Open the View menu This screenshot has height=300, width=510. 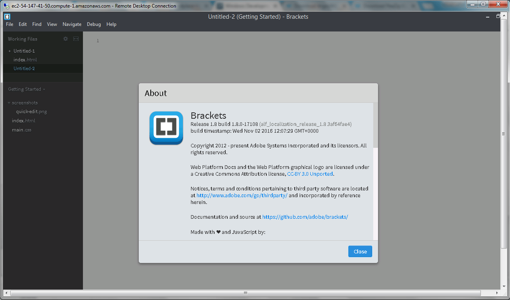[52, 24]
